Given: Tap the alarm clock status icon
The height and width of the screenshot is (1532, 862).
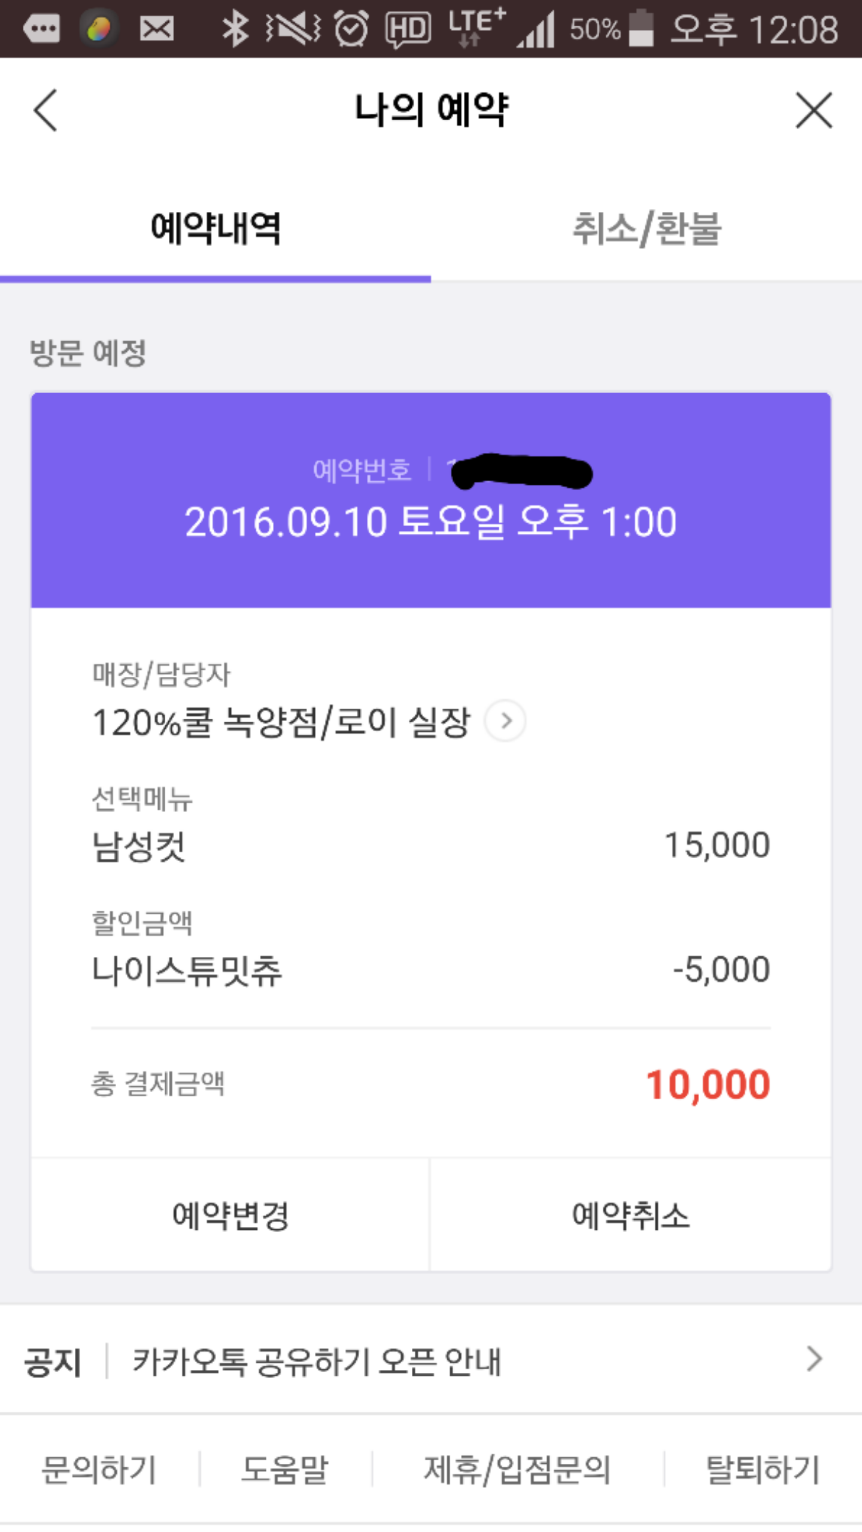Looking at the screenshot, I should tap(351, 28).
